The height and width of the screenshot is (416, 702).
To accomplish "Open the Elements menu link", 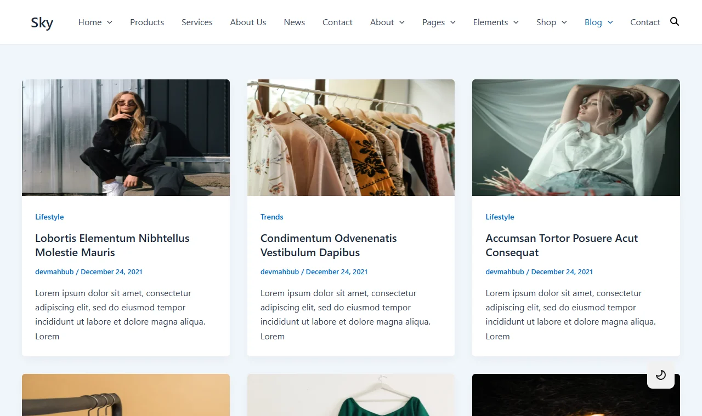I will click(x=490, y=22).
